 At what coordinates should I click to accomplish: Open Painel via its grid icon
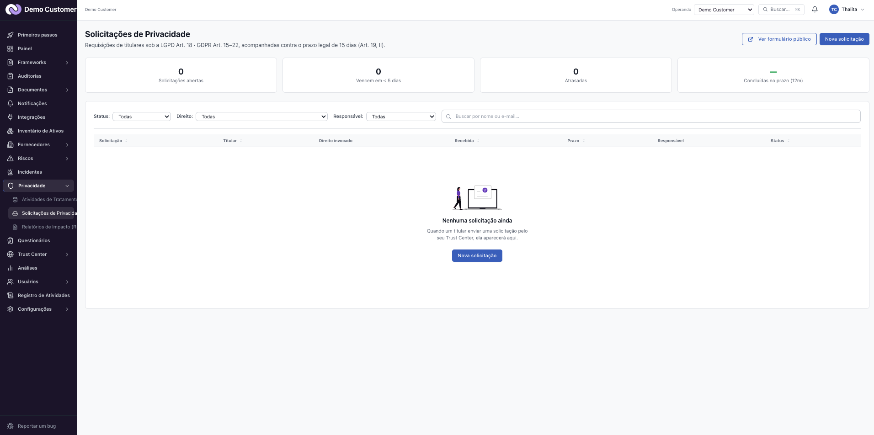(10, 48)
